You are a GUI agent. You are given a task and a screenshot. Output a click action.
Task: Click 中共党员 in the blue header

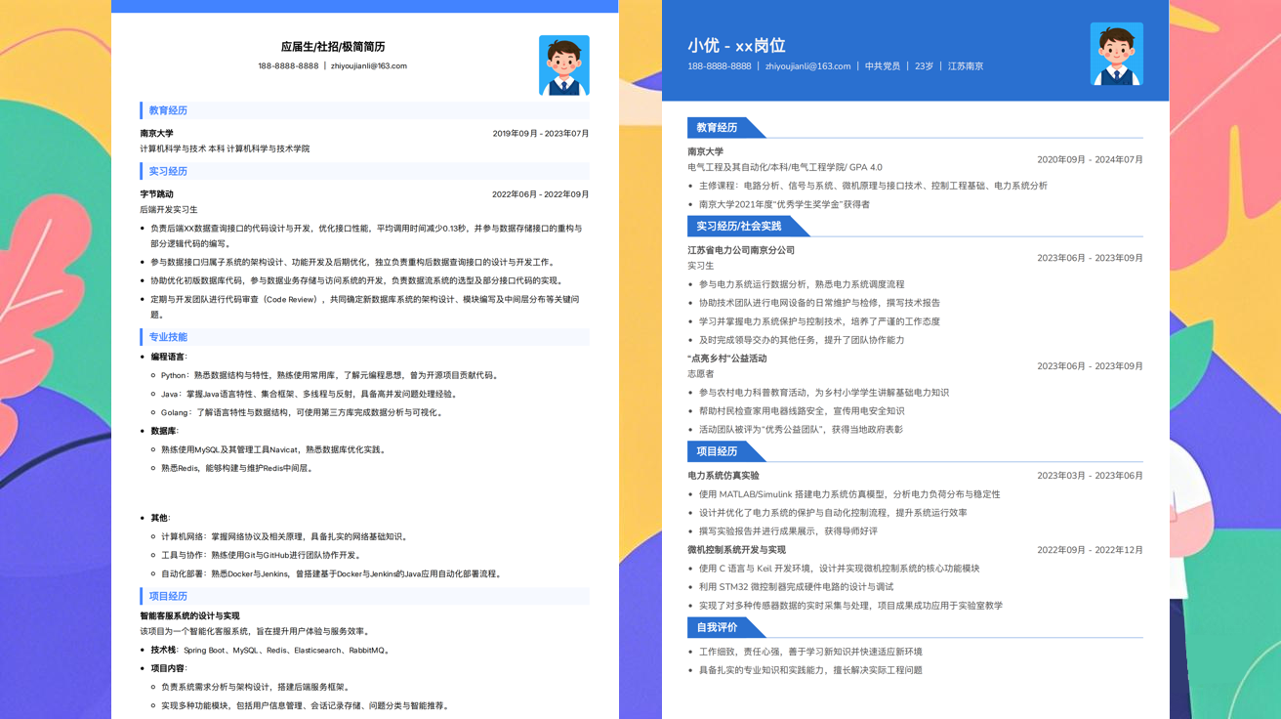click(x=883, y=66)
